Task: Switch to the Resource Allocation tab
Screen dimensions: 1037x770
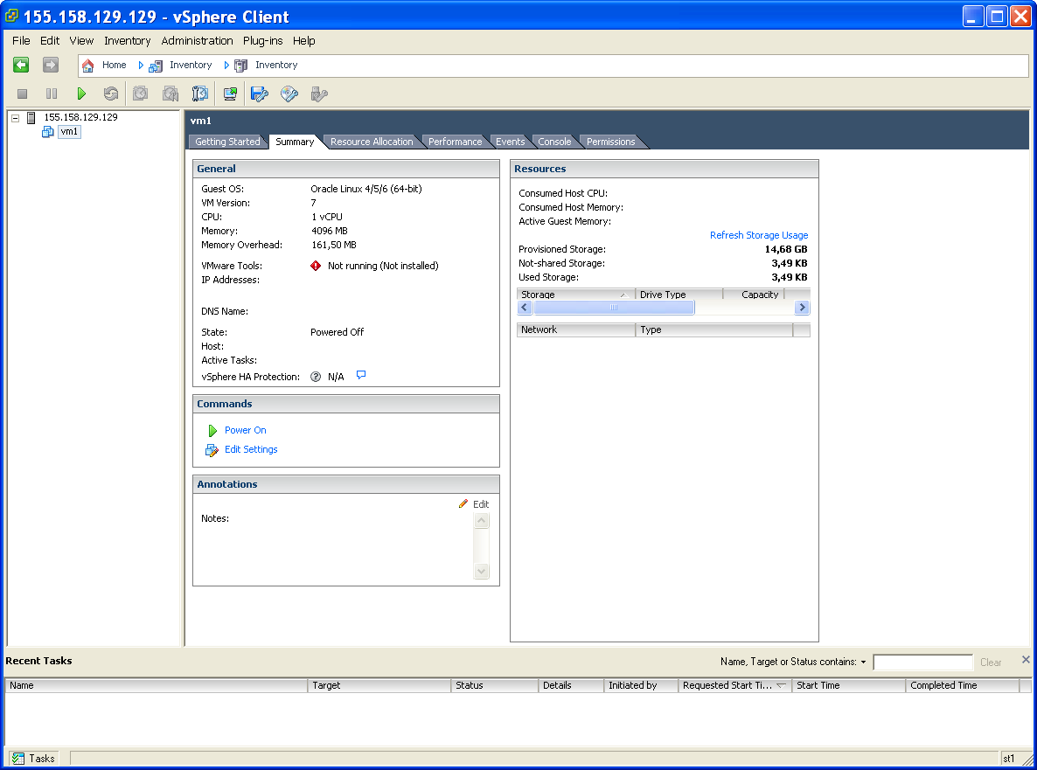Action: 372,142
